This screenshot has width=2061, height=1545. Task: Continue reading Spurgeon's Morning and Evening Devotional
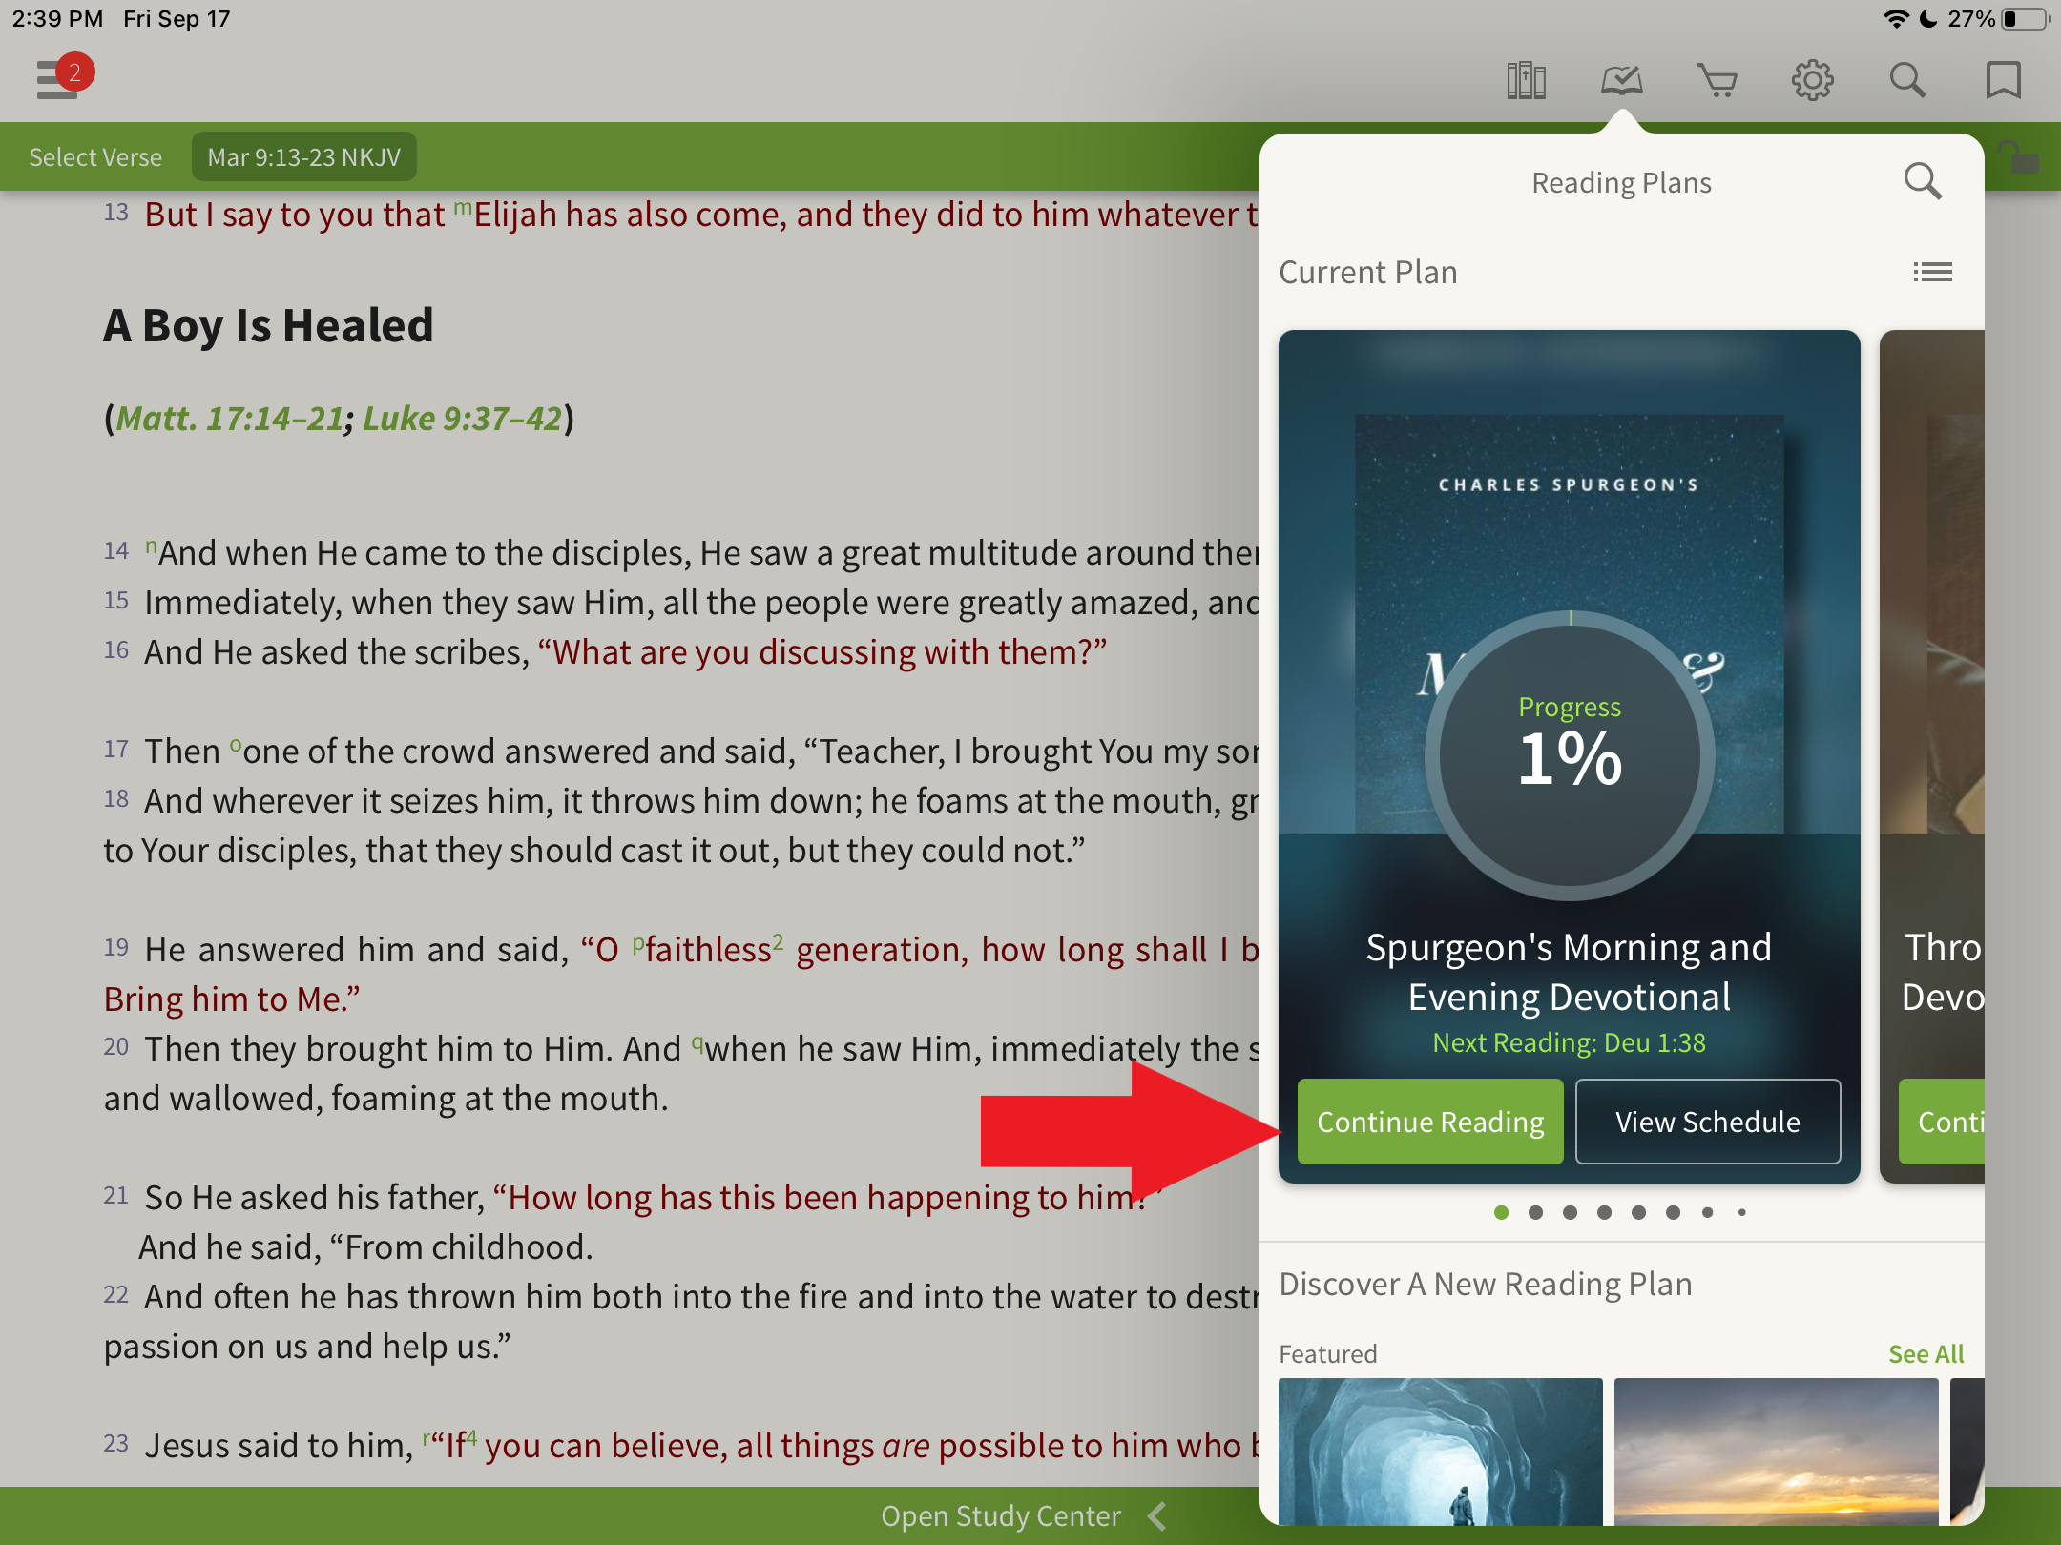click(x=1426, y=1122)
